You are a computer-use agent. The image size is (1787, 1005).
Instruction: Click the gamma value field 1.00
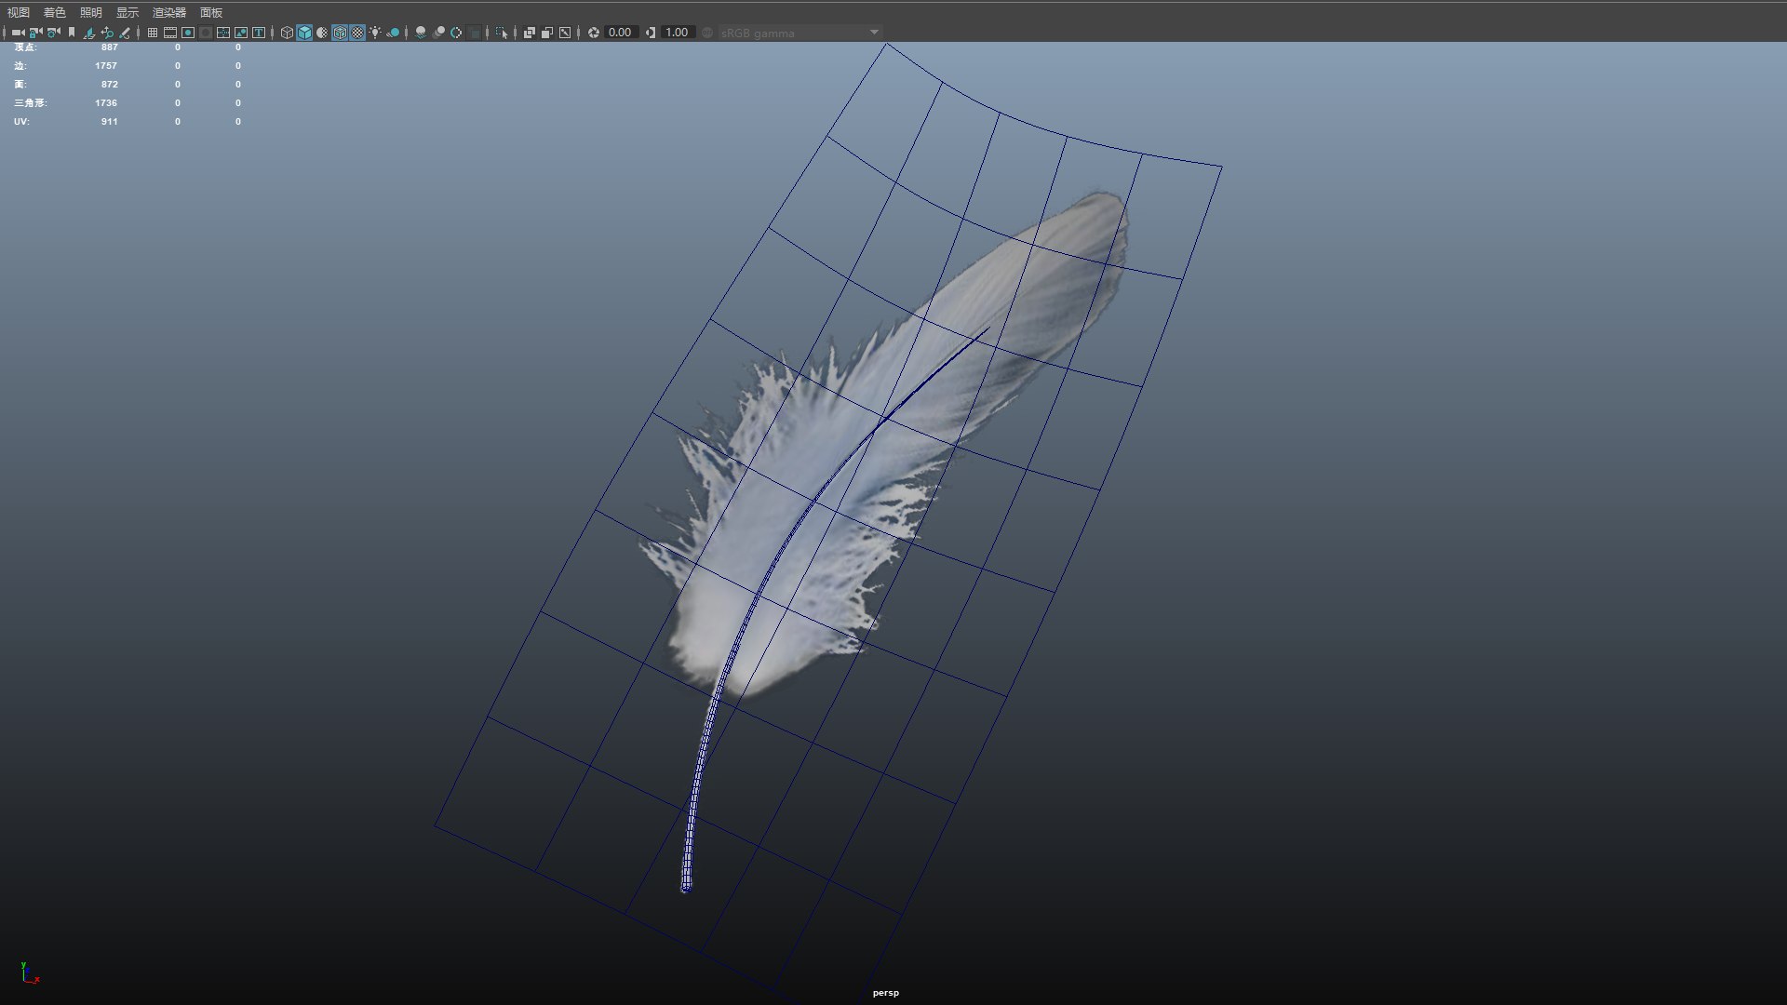pos(678,33)
